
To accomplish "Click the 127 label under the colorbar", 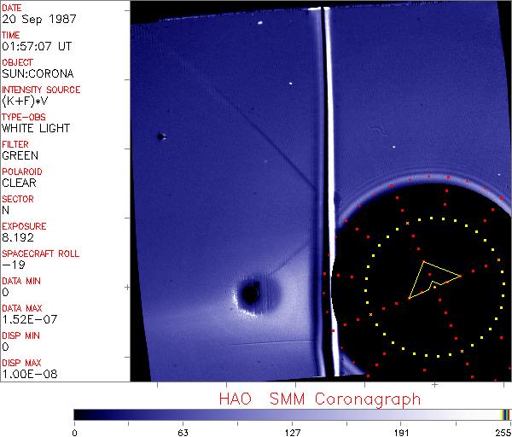I will click(x=293, y=431).
